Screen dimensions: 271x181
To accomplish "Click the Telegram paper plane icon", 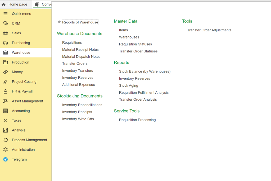I will (x=6, y=159).
